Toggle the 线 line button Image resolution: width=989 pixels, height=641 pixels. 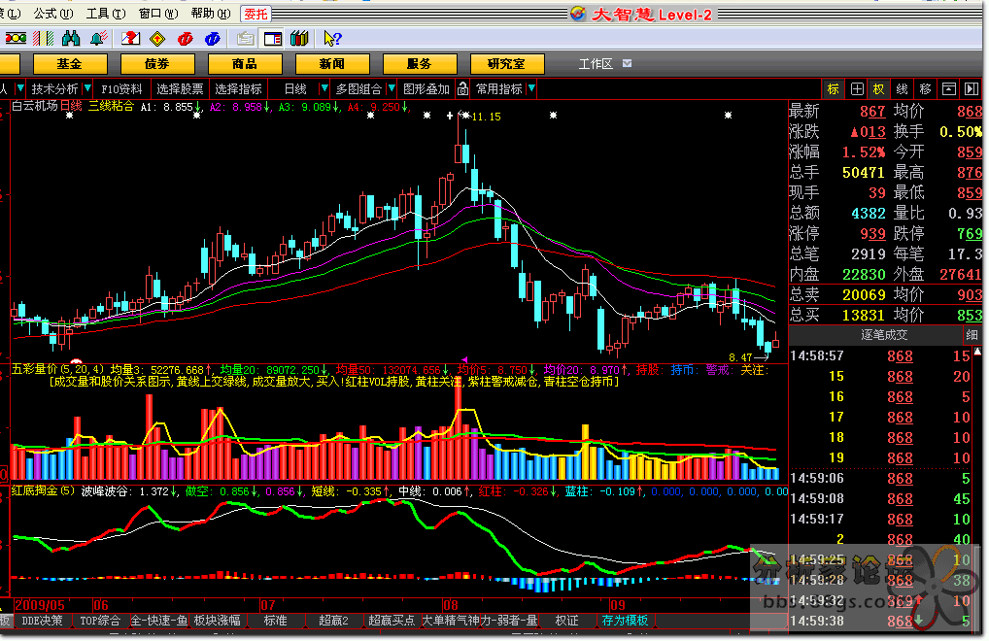tap(902, 89)
